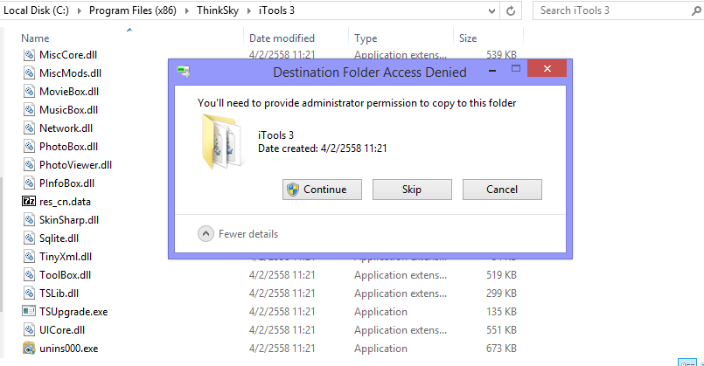
Task: Click the search magnifier icon
Action: tap(696, 10)
